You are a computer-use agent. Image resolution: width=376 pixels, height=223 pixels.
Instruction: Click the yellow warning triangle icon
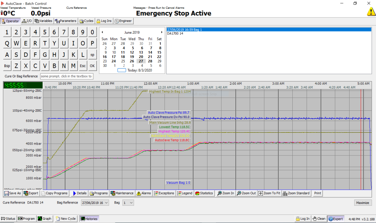370,11
